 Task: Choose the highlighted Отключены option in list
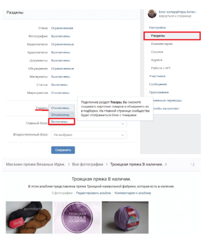[x=61, y=115]
